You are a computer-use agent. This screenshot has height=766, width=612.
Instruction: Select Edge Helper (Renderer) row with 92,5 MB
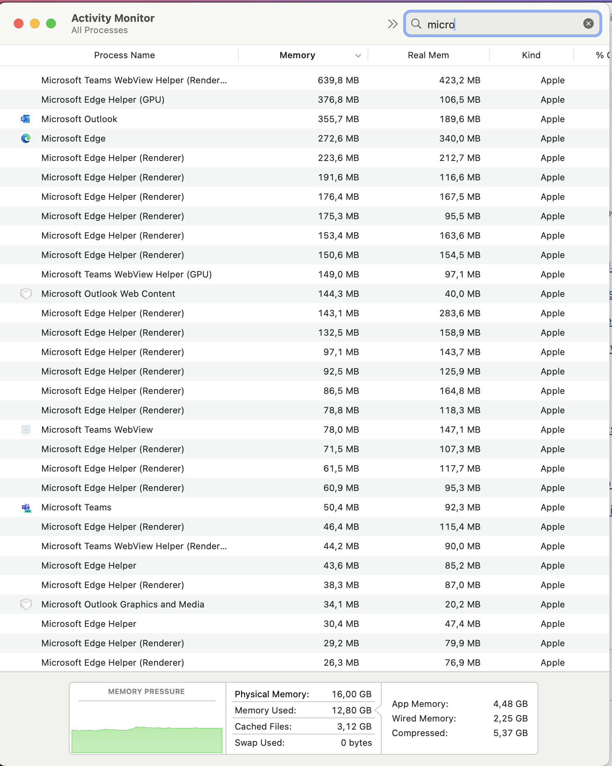coord(305,371)
